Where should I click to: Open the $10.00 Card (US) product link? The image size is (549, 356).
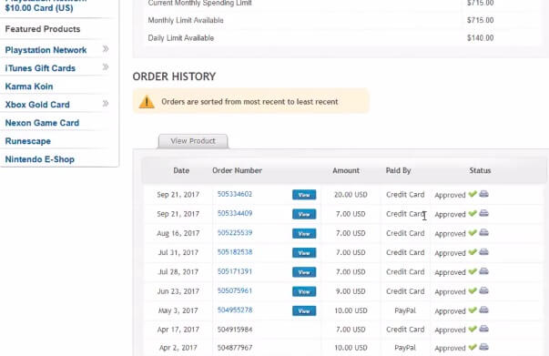click(39, 7)
